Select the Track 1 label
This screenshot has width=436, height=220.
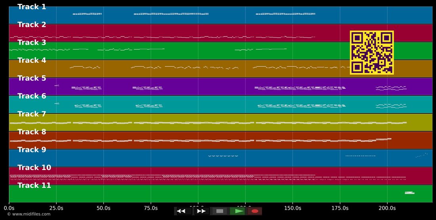point(32,7)
